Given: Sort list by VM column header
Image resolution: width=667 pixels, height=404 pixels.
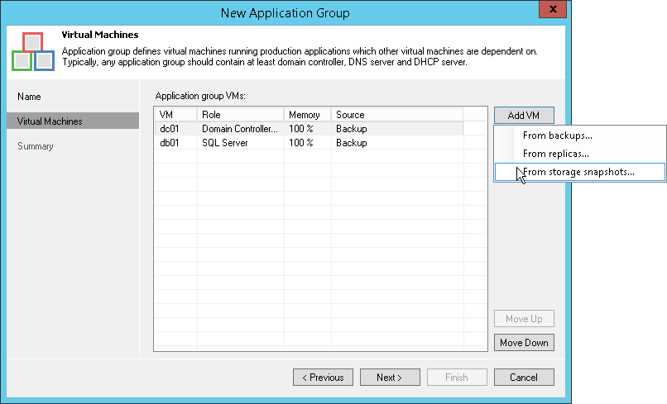Looking at the screenshot, I should coord(175,115).
